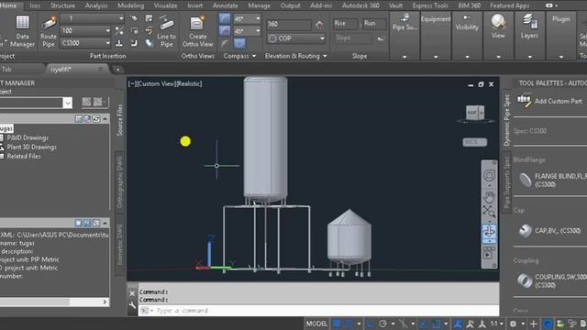
Task: Select Orthographic DWG side tab
Action: [119, 182]
